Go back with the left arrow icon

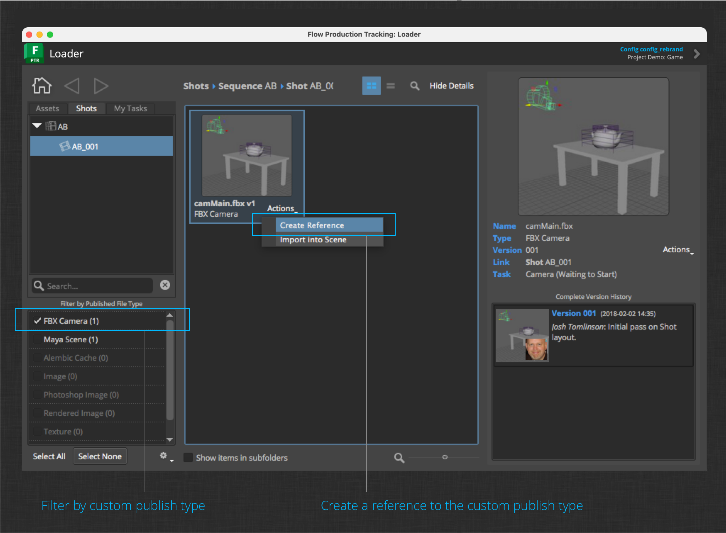click(72, 86)
